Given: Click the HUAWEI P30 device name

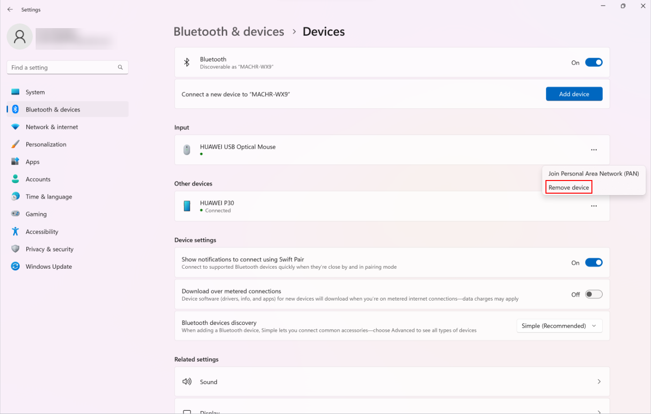Looking at the screenshot, I should coord(217,203).
